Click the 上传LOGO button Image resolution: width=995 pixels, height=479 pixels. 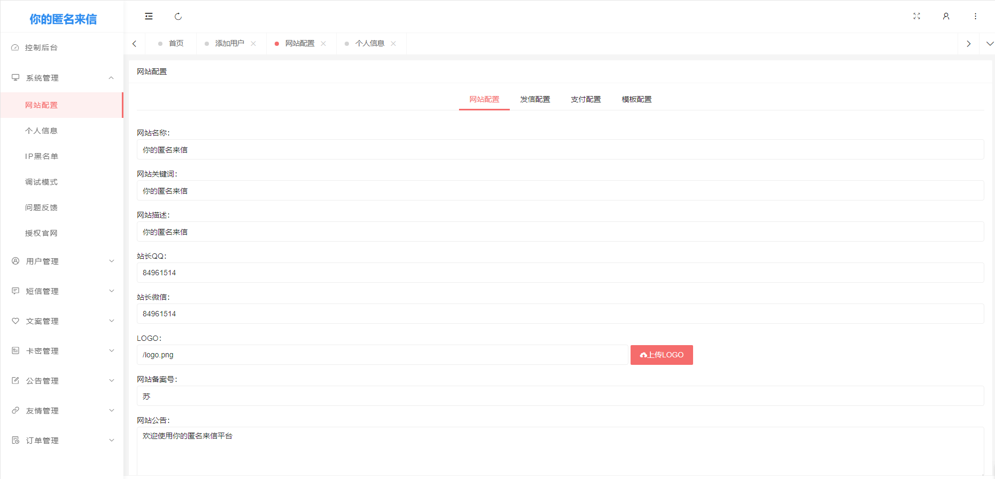click(662, 355)
